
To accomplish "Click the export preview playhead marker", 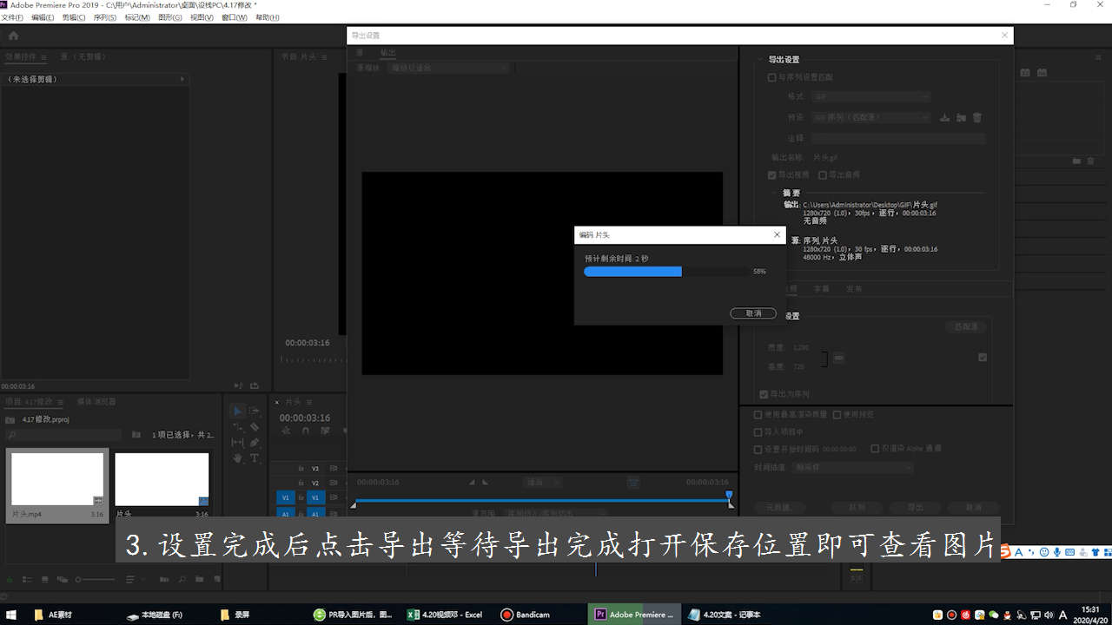I will (x=729, y=495).
